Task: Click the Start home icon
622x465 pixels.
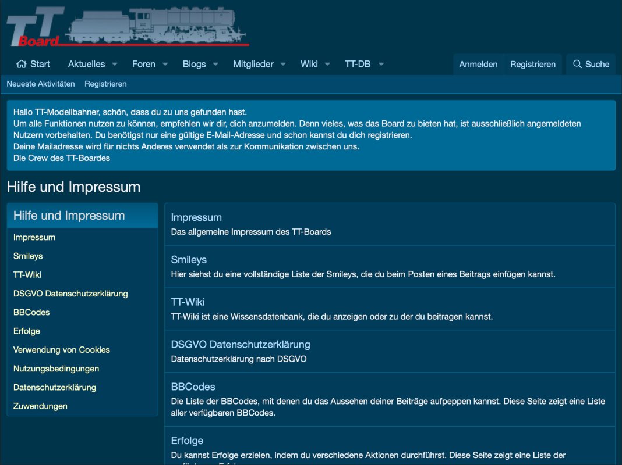Action: point(22,64)
